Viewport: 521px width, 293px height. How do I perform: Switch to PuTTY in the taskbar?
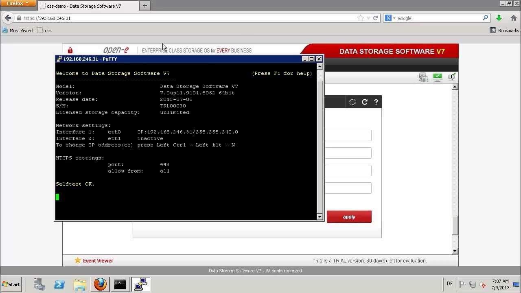140,284
